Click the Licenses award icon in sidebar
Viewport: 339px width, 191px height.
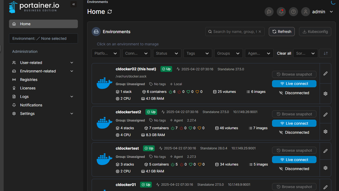coord(14,88)
